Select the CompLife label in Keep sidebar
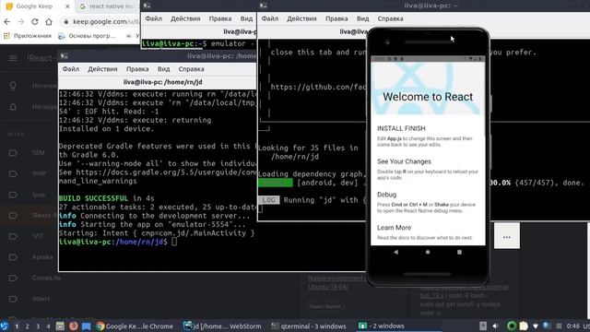Viewport: 590px width, 332px height. (x=46, y=278)
